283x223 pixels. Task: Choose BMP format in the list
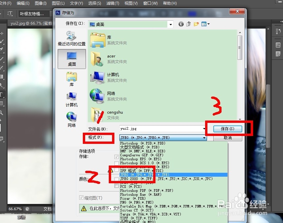(x=173, y=151)
